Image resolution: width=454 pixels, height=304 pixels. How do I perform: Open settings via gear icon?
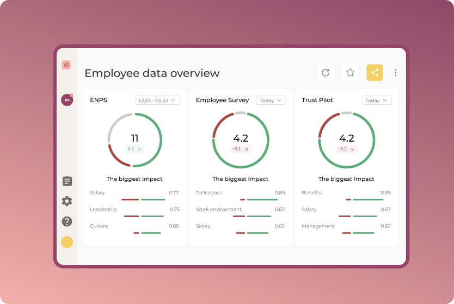pyautogui.click(x=67, y=201)
